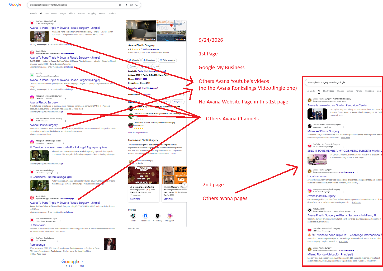Click the Write a review button
The image size is (383, 271).
click(x=167, y=60)
